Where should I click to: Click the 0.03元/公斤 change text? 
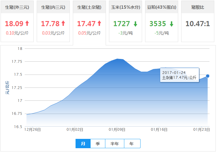point(53,33)
